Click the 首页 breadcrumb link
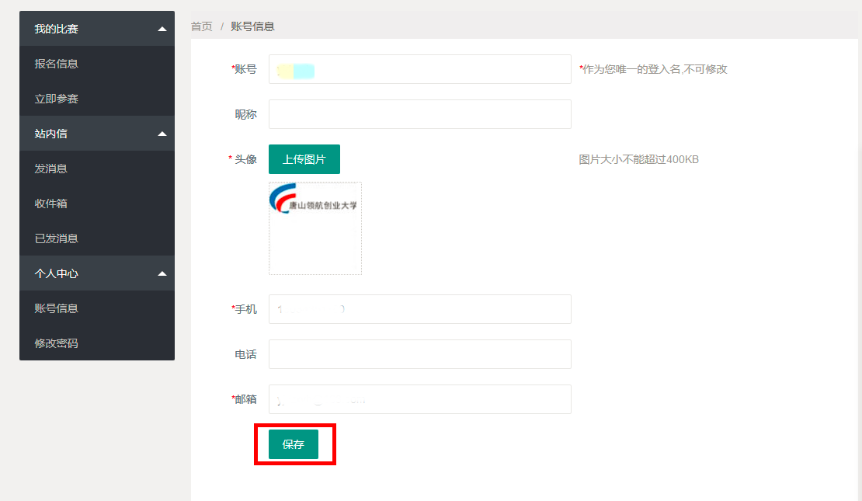Image resolution: width=862 pixels, height=501 pixels. click(202, 26)
